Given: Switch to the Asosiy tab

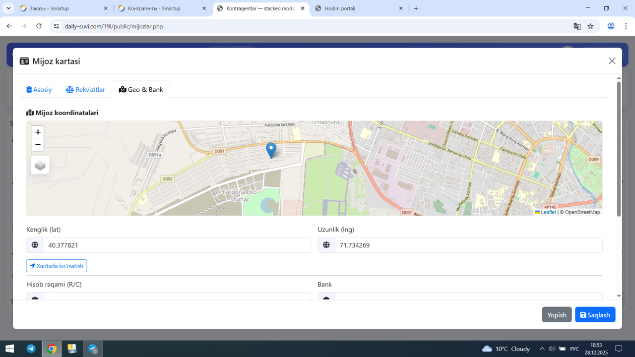Looking at the screenshot, I should 39,90.
